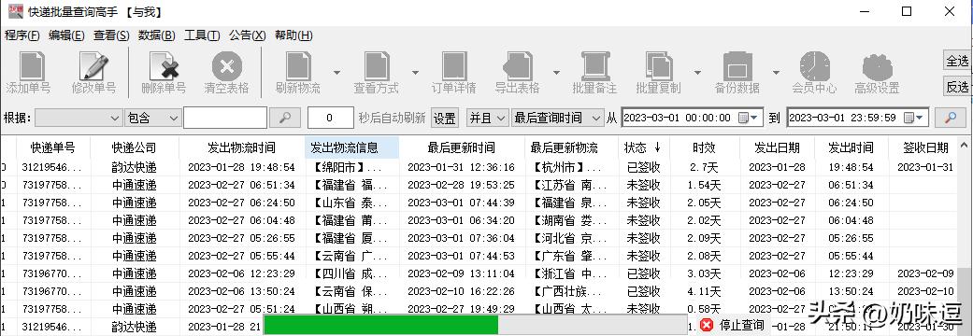
Task: Click the 添加单号 toolbar icon
Action: 33,65
